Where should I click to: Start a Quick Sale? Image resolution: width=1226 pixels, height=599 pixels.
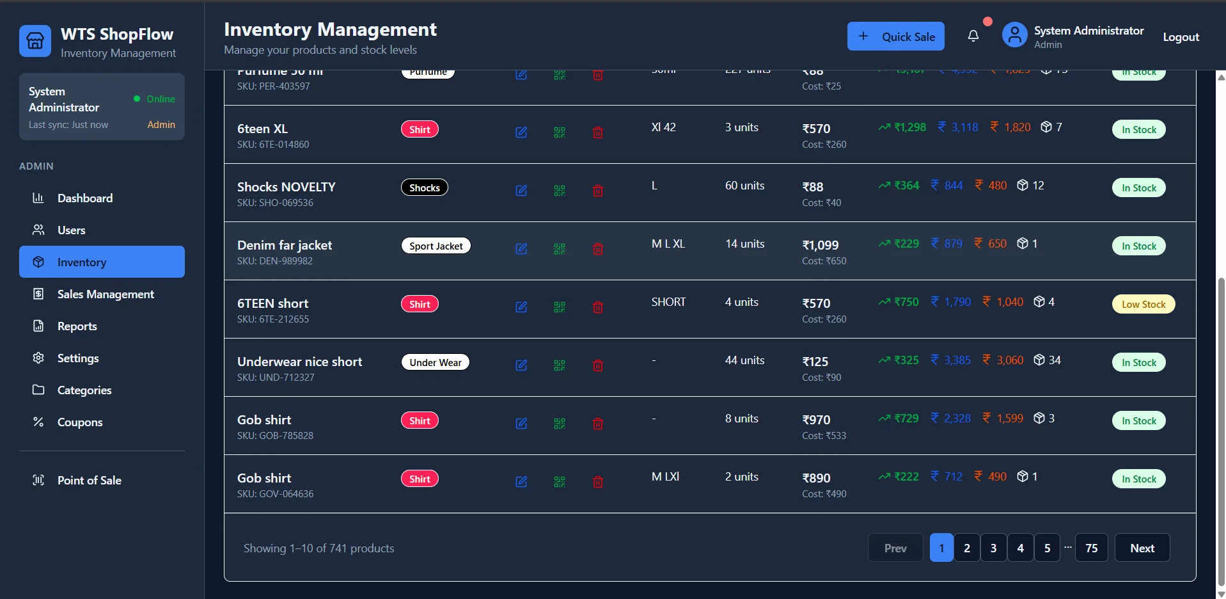click(x=895, y=36)
